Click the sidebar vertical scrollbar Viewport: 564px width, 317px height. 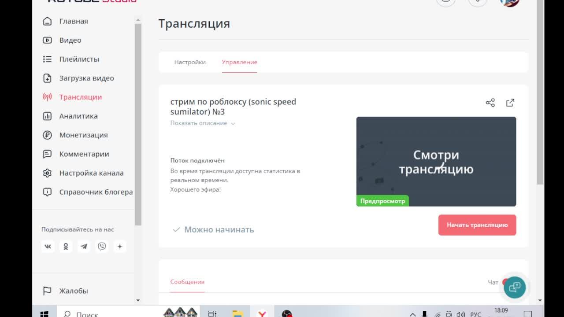click(x=138, y=125)
